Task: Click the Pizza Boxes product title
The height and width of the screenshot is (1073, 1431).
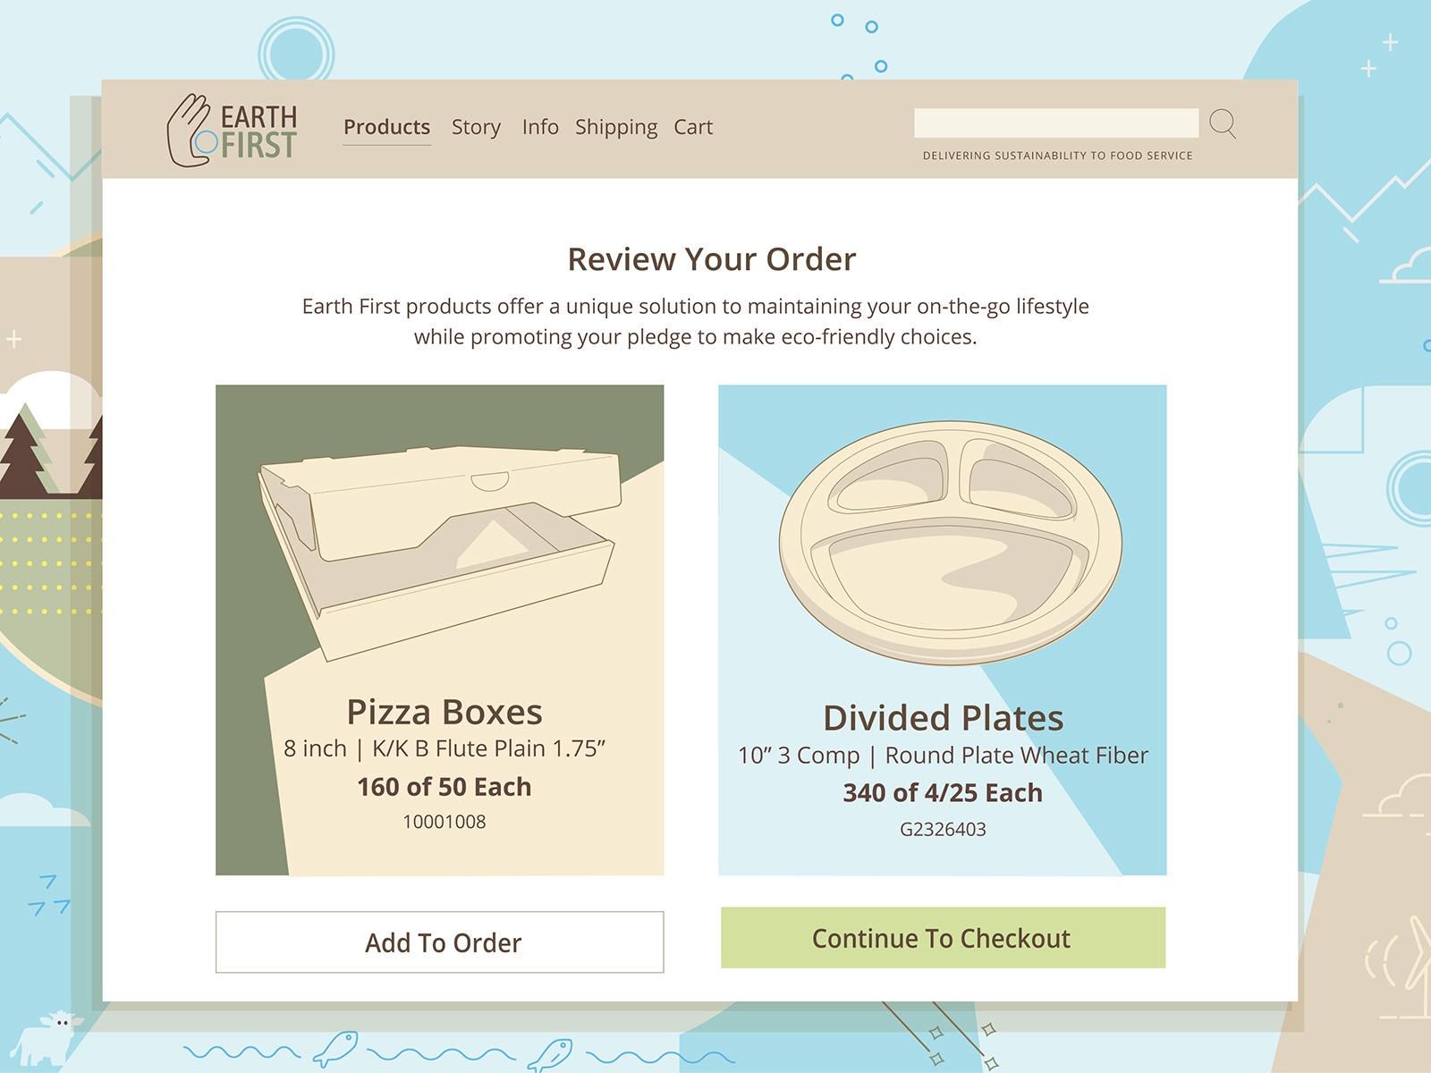Action: pyautogui.click(x=445, y=712)
